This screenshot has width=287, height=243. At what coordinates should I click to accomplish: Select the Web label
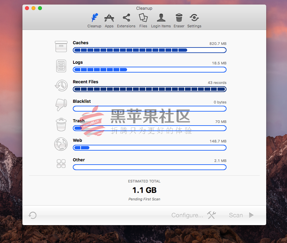pyautogui.click(x=77, y=141)
